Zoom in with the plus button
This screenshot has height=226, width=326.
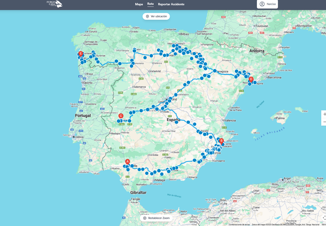pos(324,114)
